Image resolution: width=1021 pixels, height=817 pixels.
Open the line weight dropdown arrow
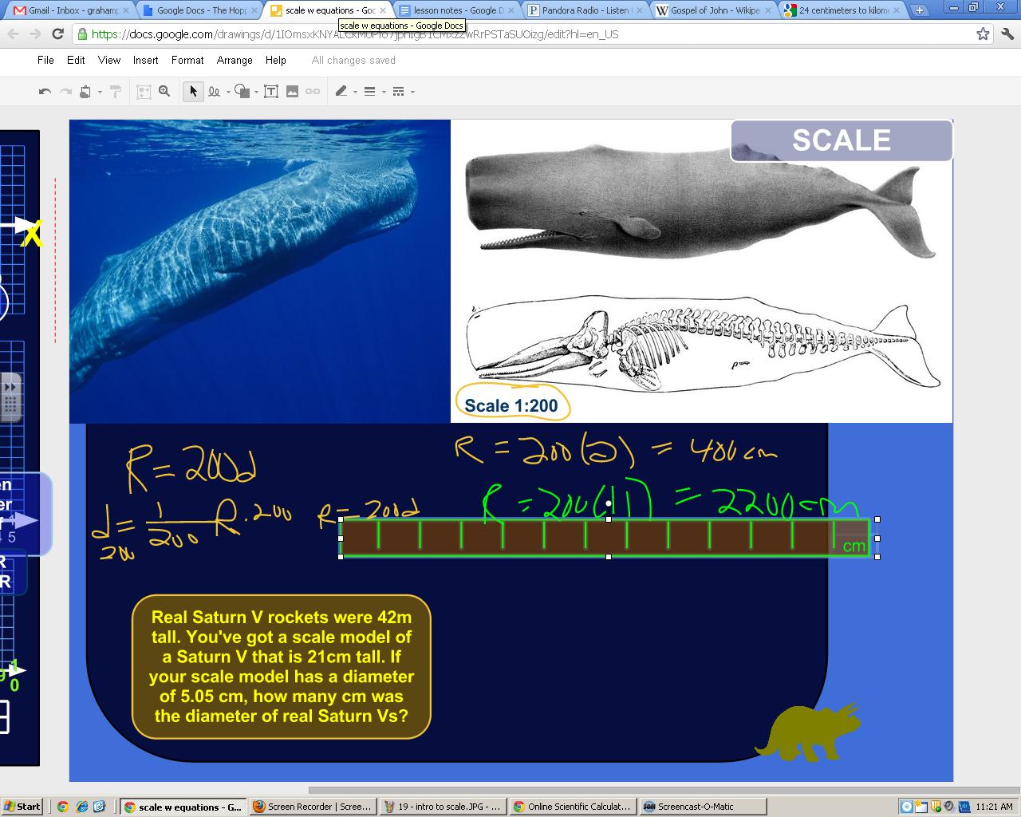pyautogui.click(x=384, y=93)
